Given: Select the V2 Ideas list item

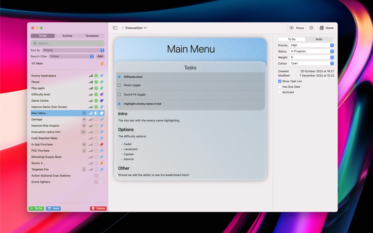Looking at the screenshot, I should 68,64.
